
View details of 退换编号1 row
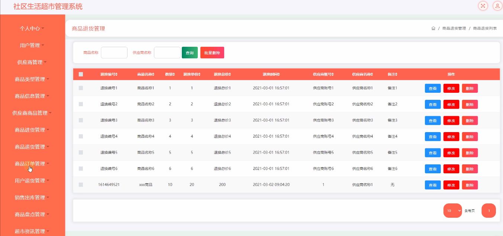(433, 88)
